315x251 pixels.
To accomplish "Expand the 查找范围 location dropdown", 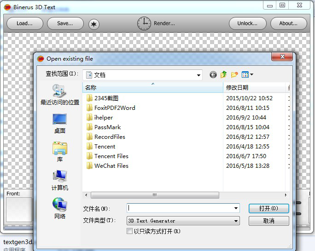I will click(x=198, y=75).
